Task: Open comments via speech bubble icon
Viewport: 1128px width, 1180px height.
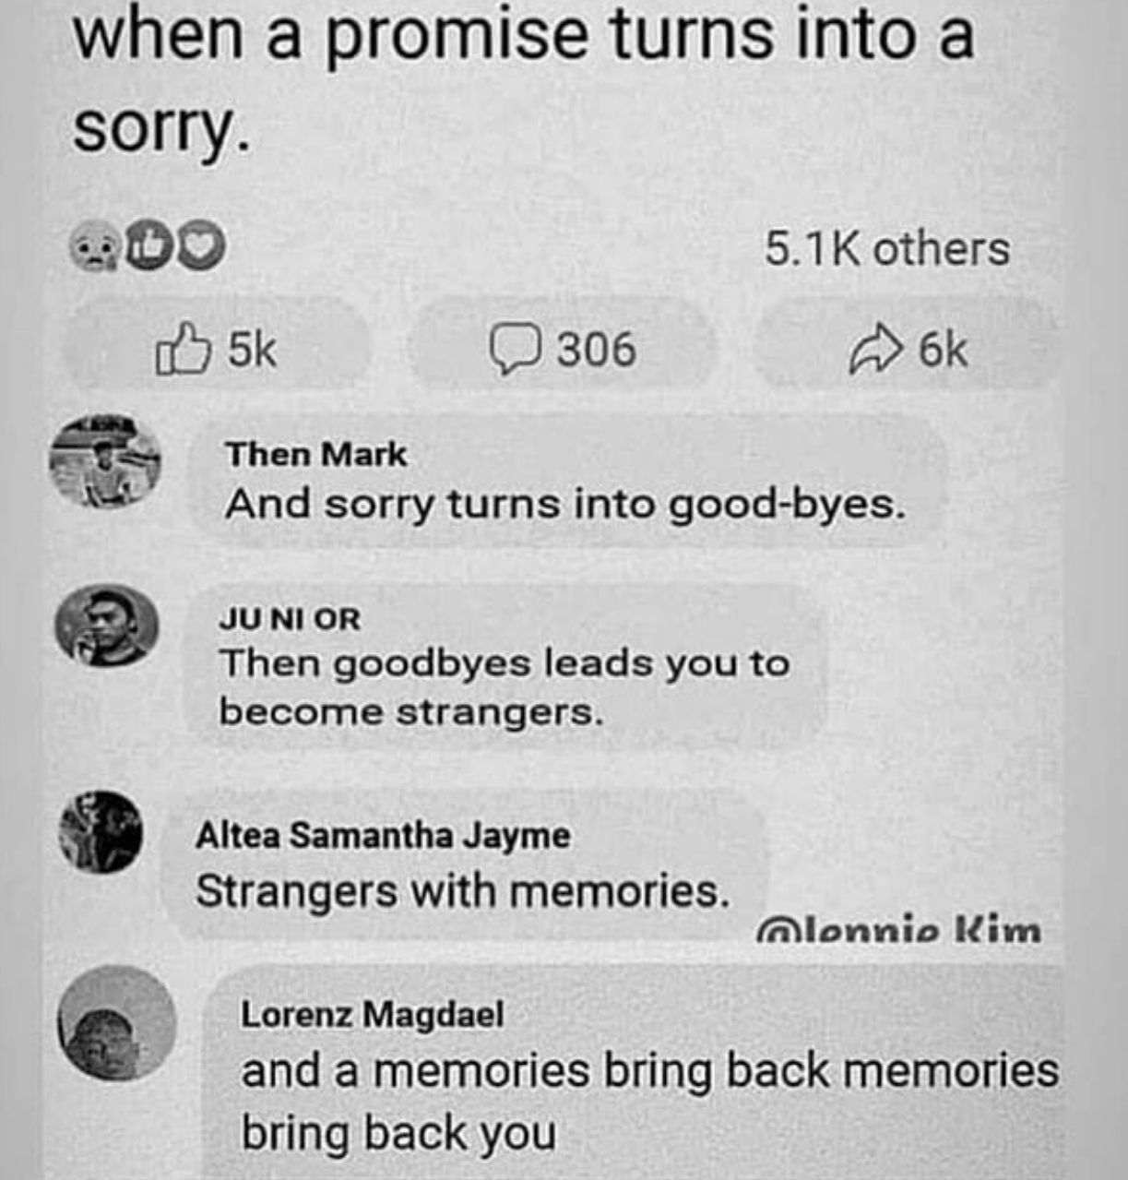Action: pyautogui.click(x=514, y=350)
